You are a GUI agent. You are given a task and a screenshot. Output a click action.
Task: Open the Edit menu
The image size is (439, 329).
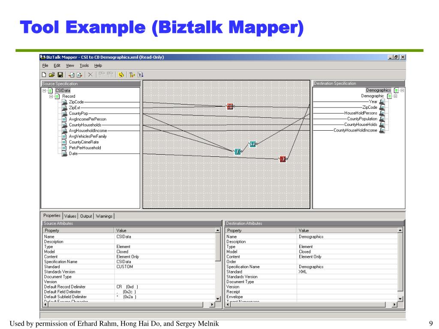tap(57, 66)
